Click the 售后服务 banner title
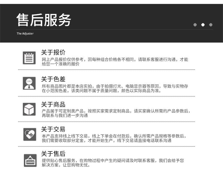 [x=44, y=20]
